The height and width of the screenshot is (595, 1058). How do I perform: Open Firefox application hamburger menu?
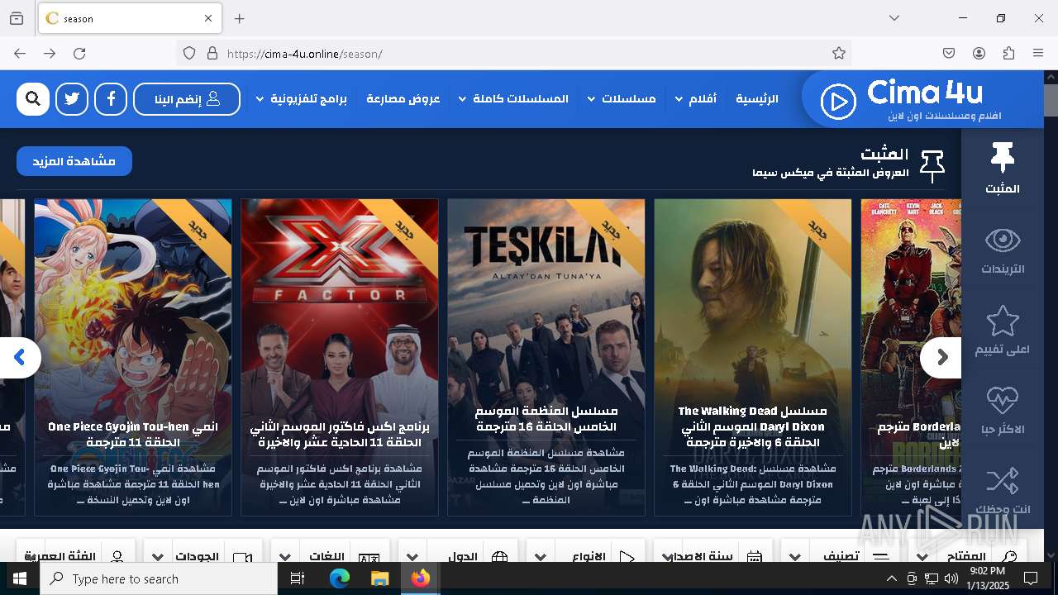[1038, 54]
